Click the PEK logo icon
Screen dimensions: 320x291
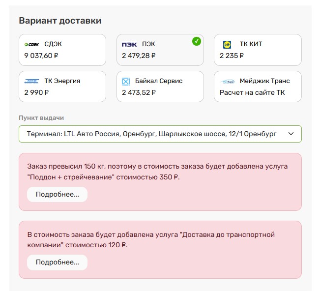click(x=129, y=44)
